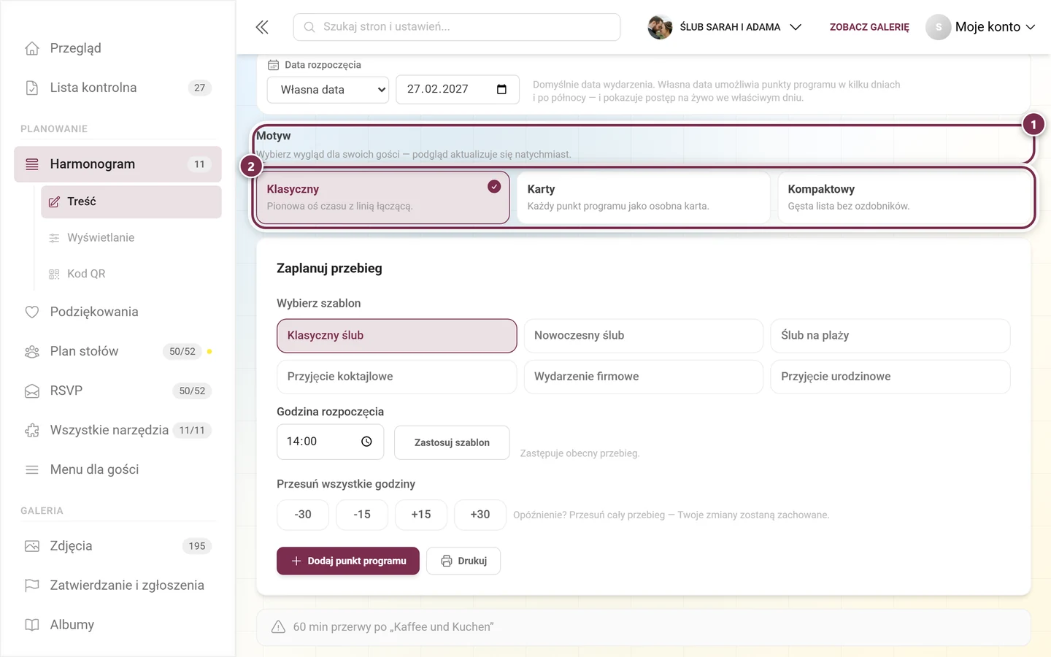Click the RSVP envelope icon
The width and height of the screenshot is (1051, 657).
click(32, 391)
